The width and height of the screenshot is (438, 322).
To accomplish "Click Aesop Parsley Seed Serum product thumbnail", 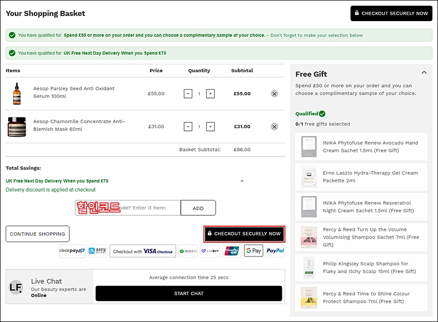I will tap(17, 94).
